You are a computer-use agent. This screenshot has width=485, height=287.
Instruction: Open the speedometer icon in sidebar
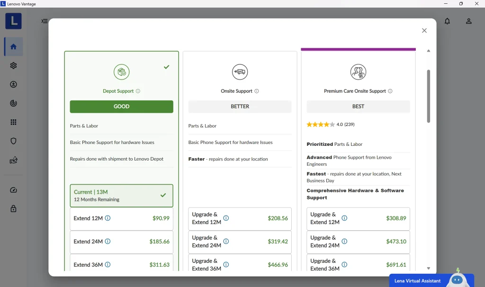pos(13,190)
